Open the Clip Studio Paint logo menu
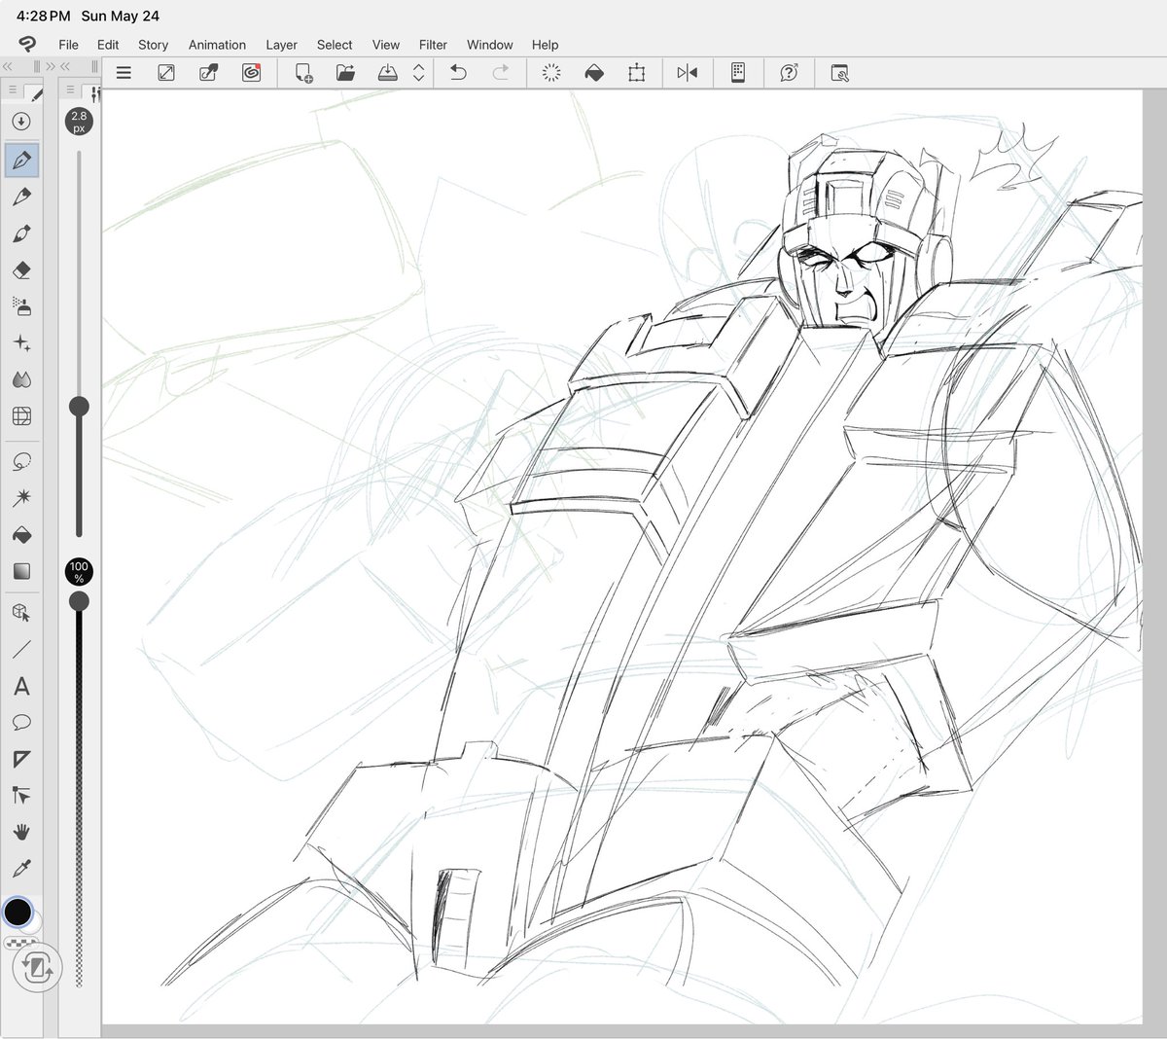Screen dimensions: 1167x1039 click(26, 44)
